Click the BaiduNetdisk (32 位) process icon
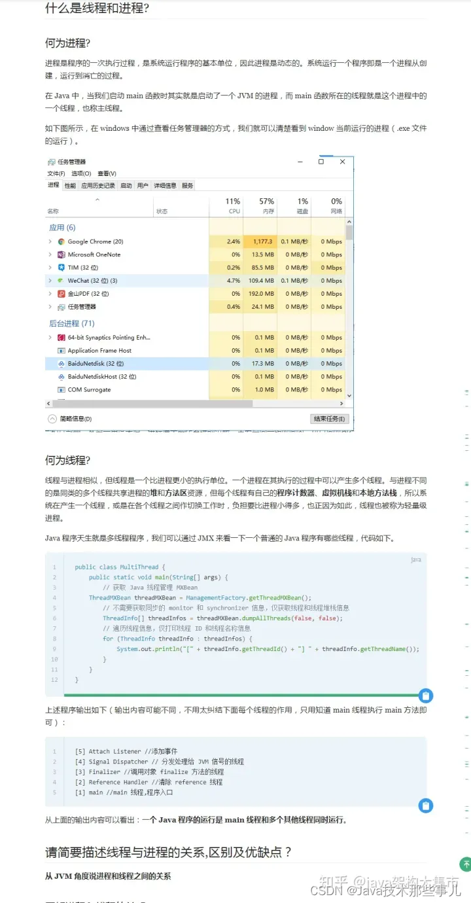The image size is (471, 903). pyautogui.click(x=61, y=364)
